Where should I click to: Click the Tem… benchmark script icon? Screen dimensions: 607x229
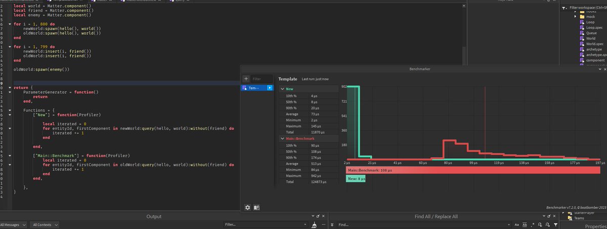[245, 88]
